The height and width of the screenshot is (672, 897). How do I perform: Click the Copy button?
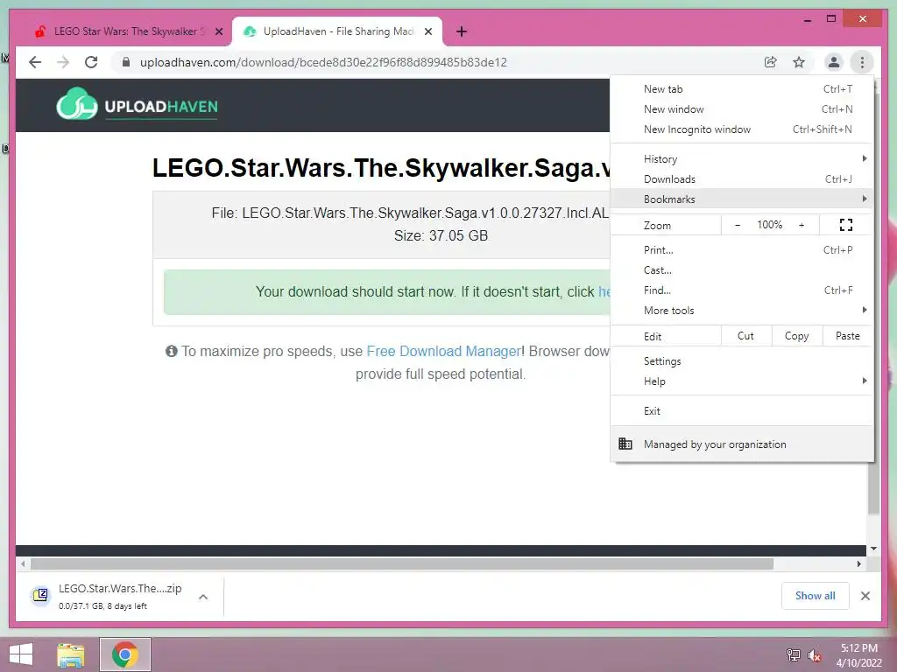[x=797, y=336]
